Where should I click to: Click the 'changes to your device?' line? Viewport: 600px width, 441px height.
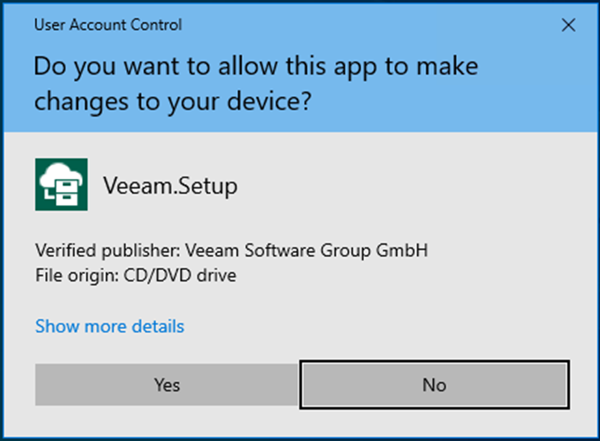(173, 102)
